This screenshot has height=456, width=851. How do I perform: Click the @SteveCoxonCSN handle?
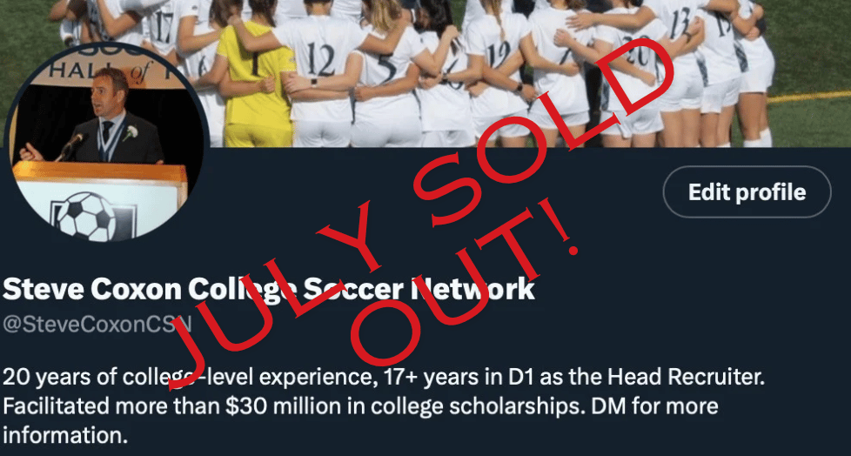click(97, 324)
